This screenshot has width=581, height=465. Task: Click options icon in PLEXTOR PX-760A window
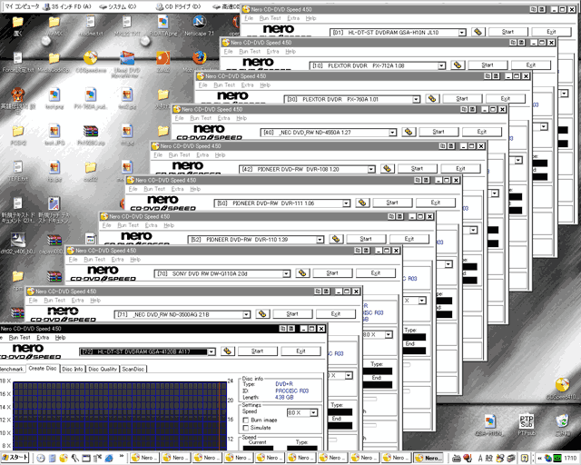tap(432, 99)
